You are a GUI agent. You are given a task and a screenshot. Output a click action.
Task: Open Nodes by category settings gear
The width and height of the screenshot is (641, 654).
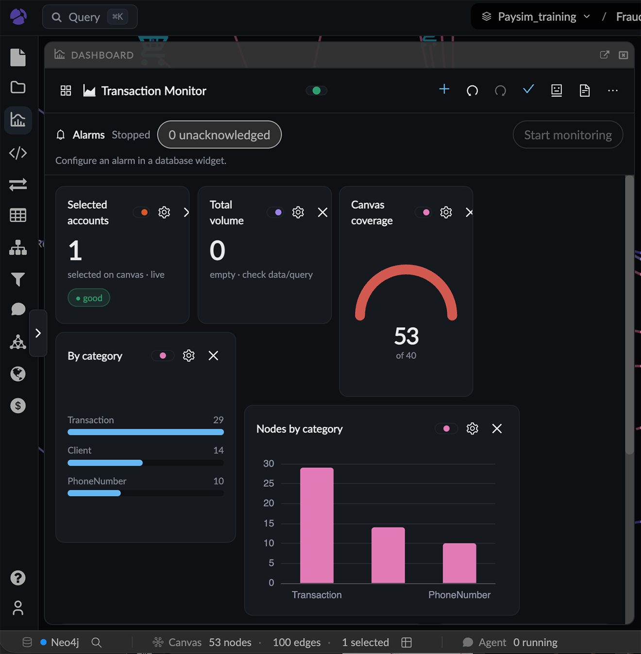(472, 428)
